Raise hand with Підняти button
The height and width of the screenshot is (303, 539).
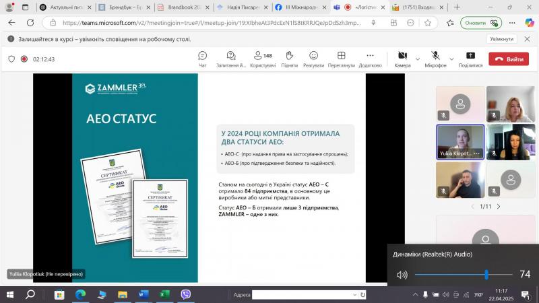pos(290,59)
